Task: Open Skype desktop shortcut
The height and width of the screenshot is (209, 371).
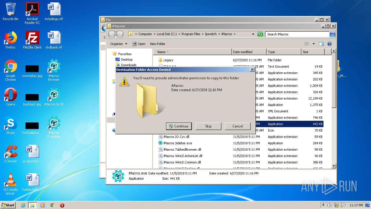Action: pyautogui.click(x=10, y=125)
